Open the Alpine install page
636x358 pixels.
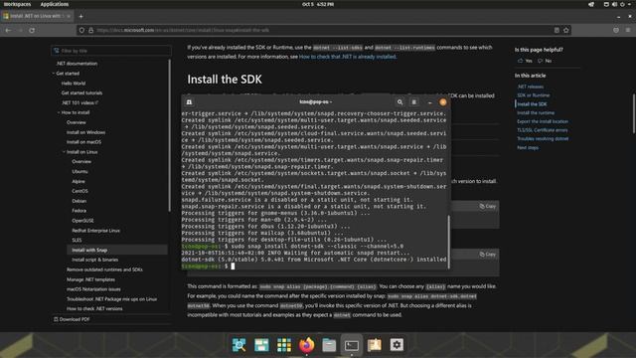pos(79,181)
